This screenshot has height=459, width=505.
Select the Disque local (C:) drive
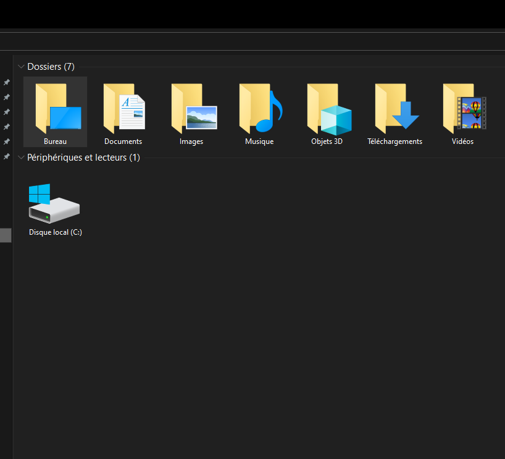pyautogui.click(x=55, y=209)
